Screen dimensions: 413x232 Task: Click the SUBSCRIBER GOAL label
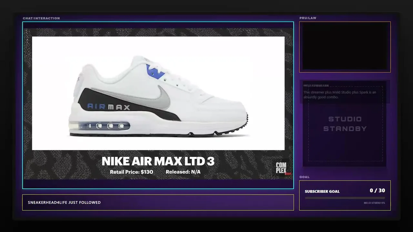click(x=322, y=191)
